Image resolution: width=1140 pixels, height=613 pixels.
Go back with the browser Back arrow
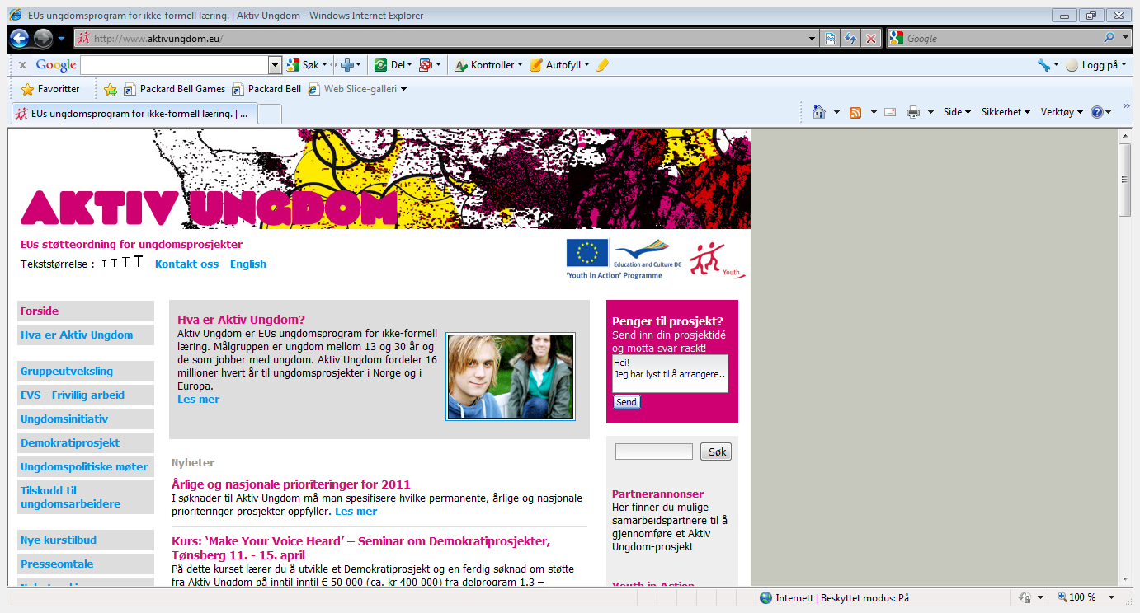click(20, 38)
